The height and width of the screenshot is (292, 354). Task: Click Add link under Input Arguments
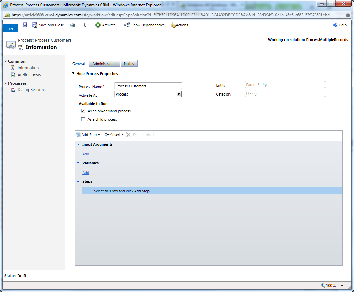[x=86, y=154]
